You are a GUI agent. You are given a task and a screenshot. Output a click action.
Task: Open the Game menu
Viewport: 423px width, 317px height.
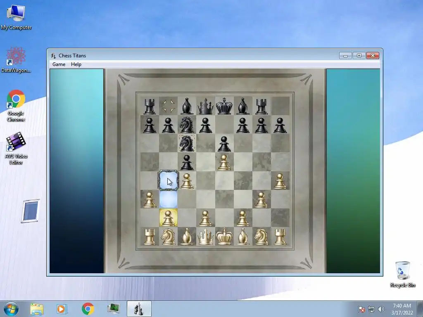(59, 64)
